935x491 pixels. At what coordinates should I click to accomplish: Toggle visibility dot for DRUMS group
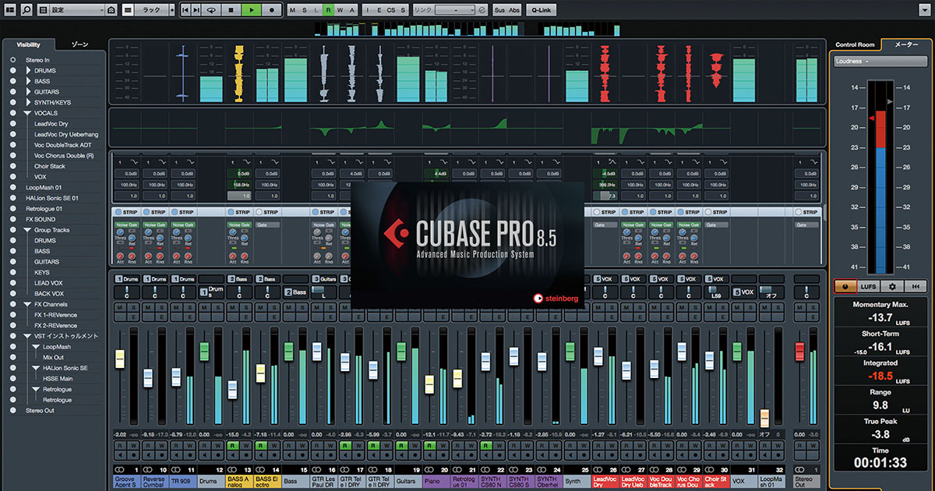point(13,70)
